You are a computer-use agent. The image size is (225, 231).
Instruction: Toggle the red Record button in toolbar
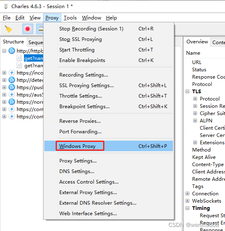(x=28, y=29)
